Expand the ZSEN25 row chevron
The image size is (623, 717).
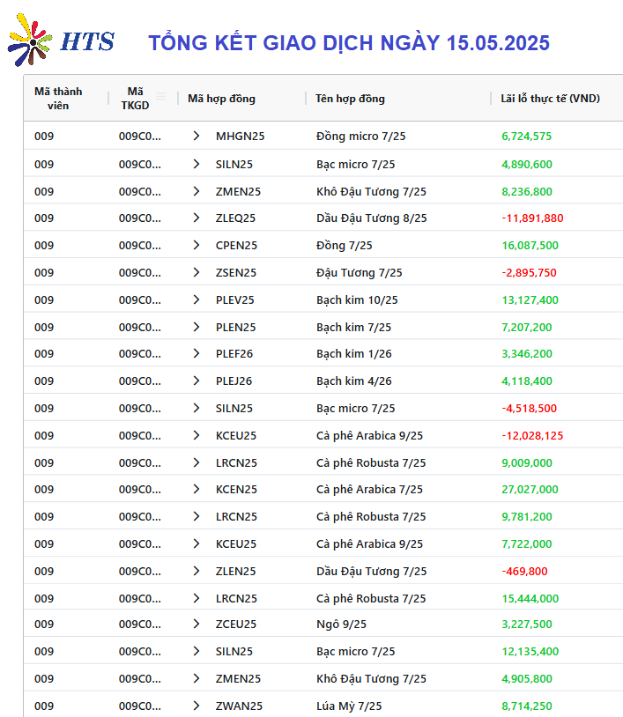pos(197,273)
